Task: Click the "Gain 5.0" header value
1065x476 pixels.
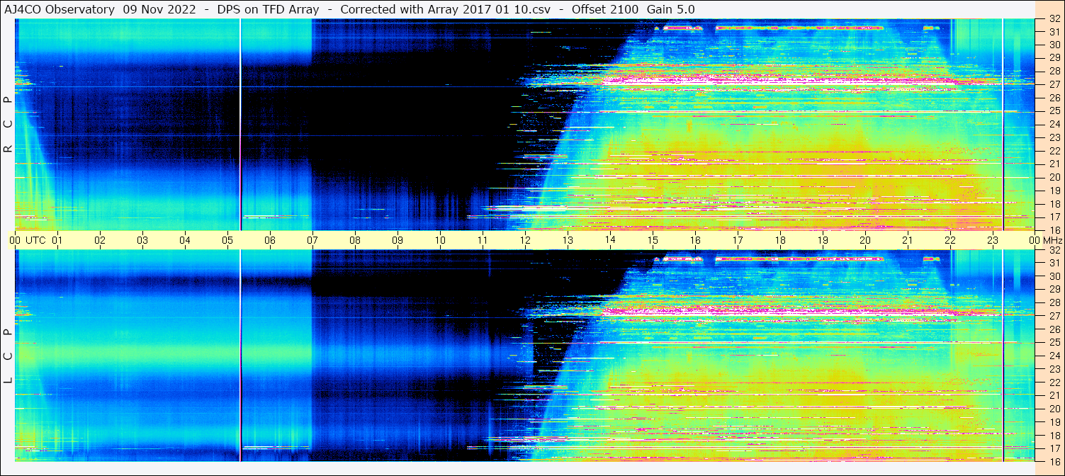Action: [x=670, y=9]
